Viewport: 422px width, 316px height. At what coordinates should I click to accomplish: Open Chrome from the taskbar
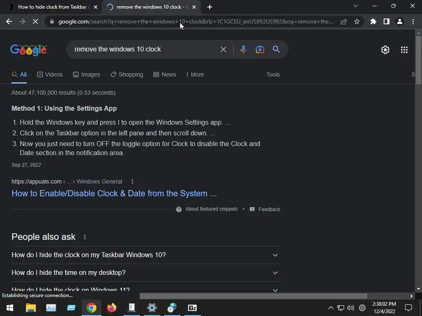click(x=91, y=308)
